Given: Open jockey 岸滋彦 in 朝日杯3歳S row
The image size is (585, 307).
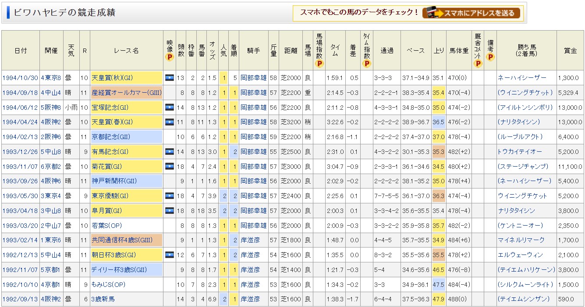Looking at the screenshot, I should 250,255.
